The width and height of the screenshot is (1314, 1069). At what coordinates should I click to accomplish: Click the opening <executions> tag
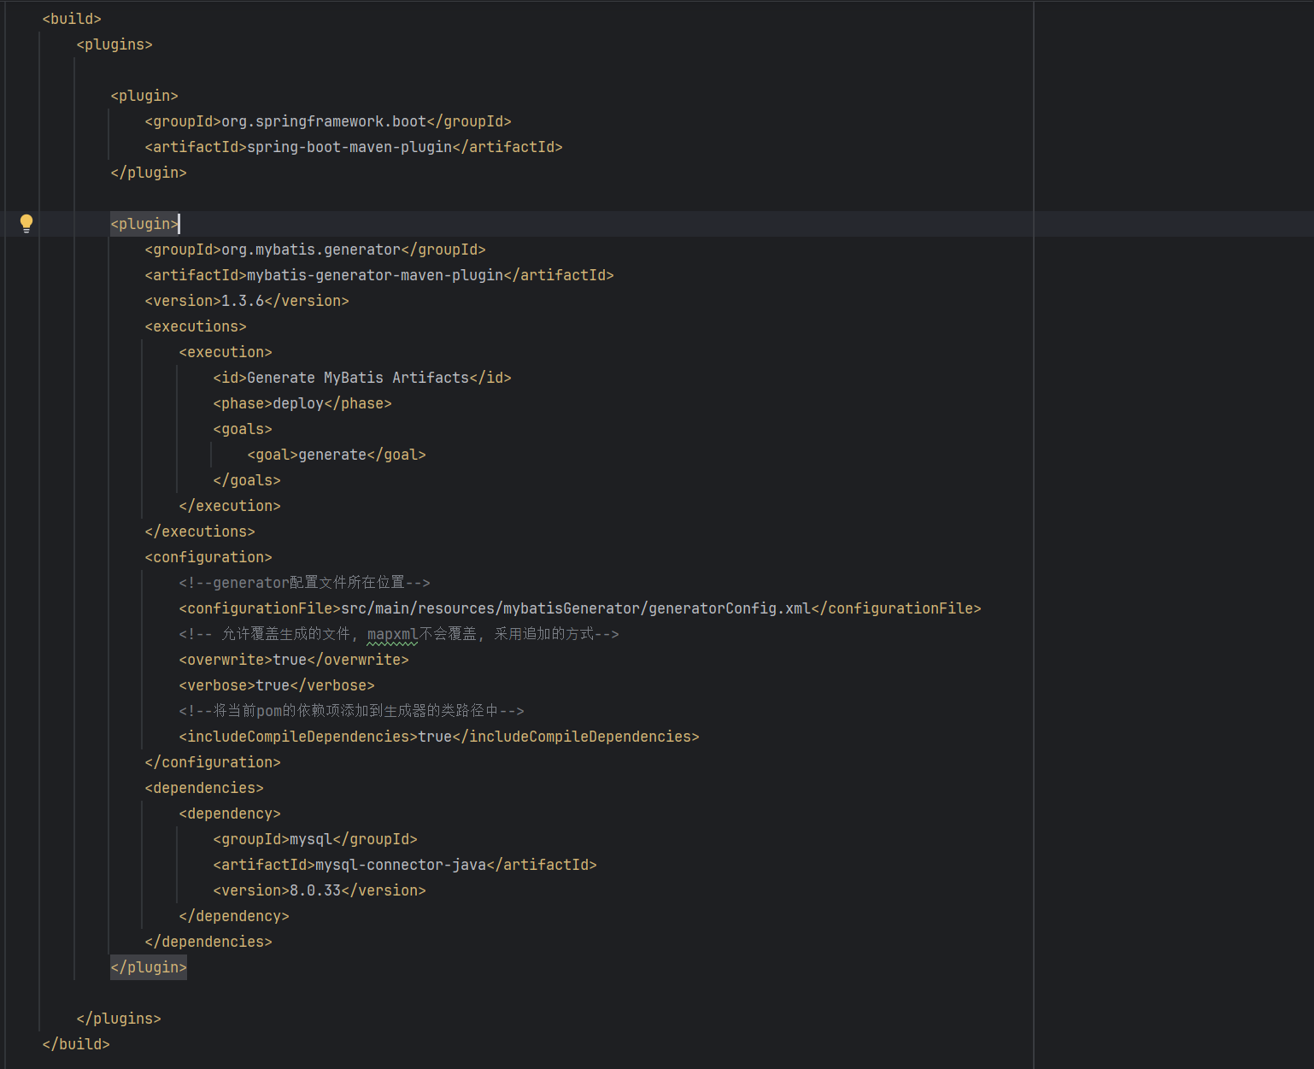coord(196,326)
